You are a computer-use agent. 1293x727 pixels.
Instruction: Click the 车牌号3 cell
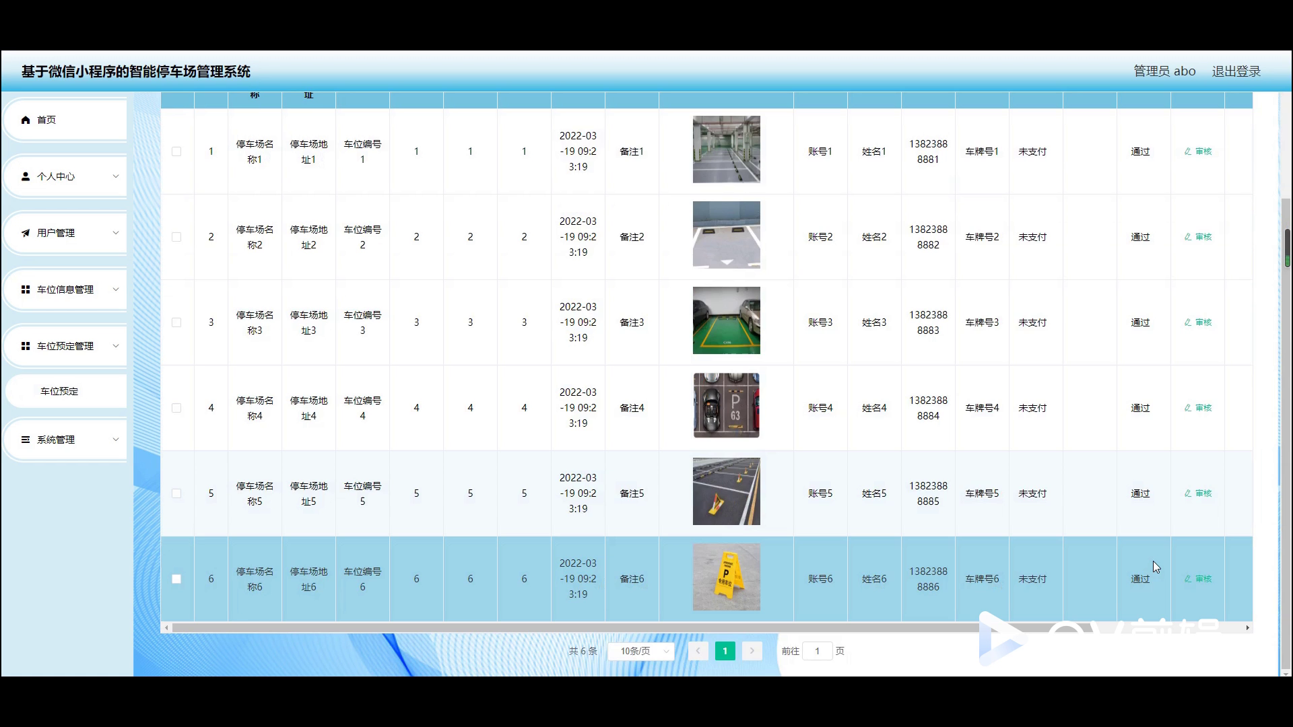coord(982,322)
